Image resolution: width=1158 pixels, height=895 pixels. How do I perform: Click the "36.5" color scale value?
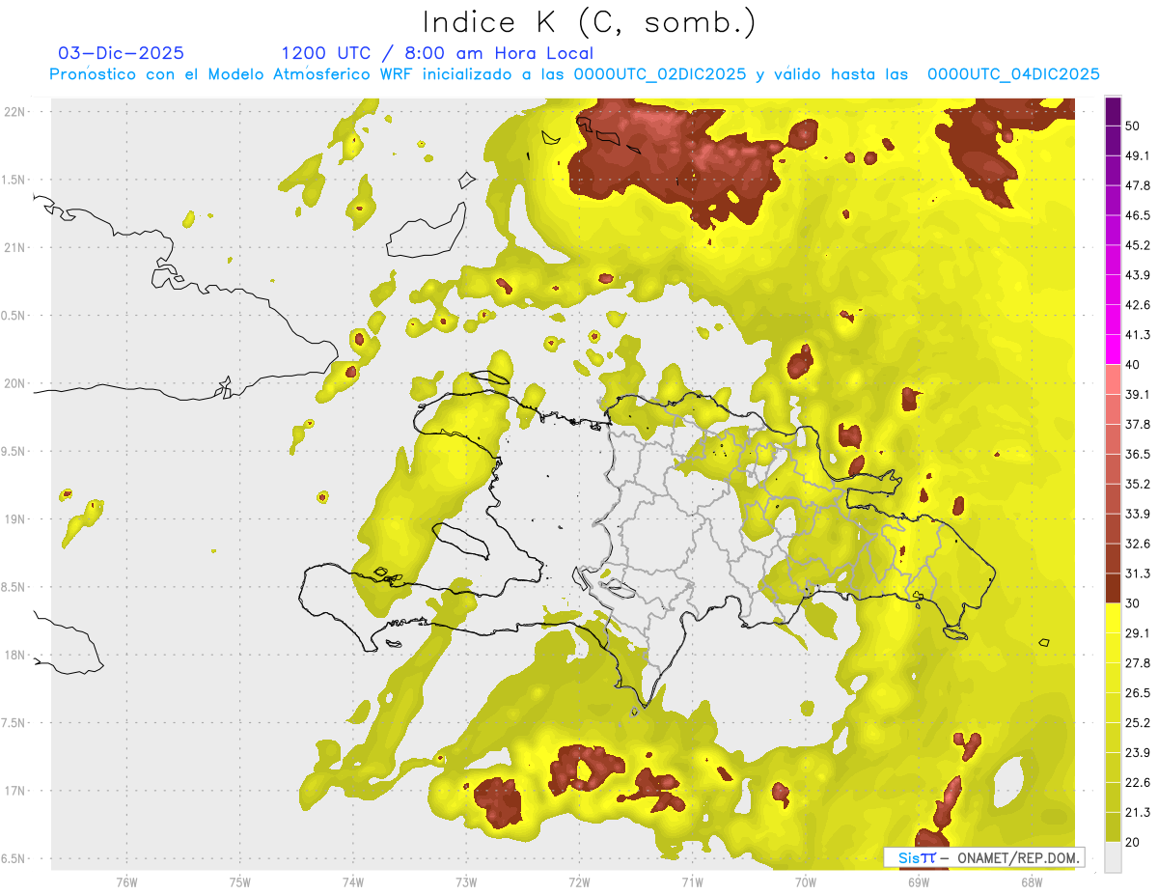(1137, 454)
